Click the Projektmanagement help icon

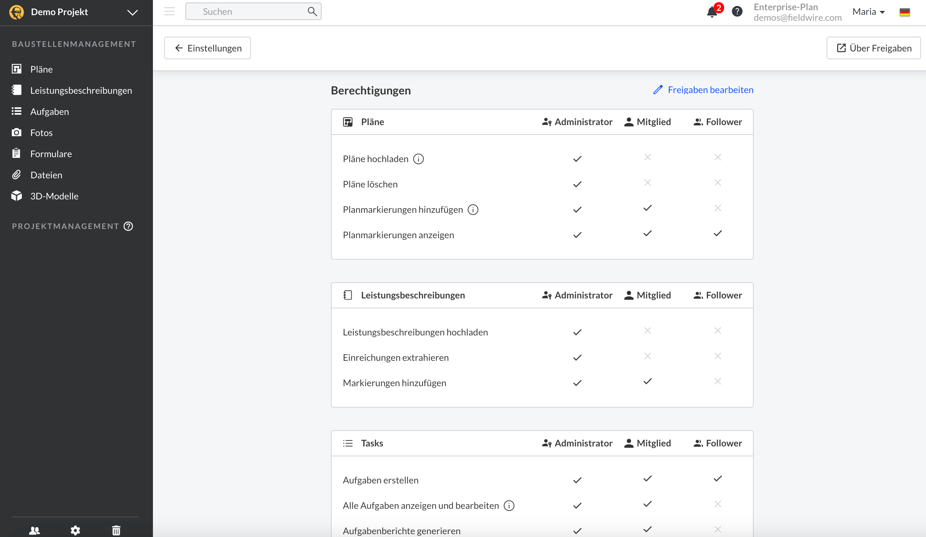(x=128, y=226)
